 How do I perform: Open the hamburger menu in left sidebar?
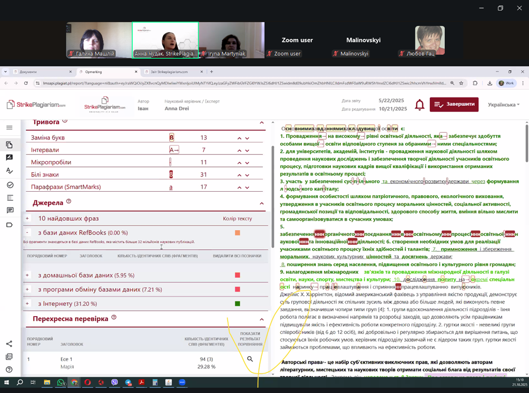(x=9, y=127)
